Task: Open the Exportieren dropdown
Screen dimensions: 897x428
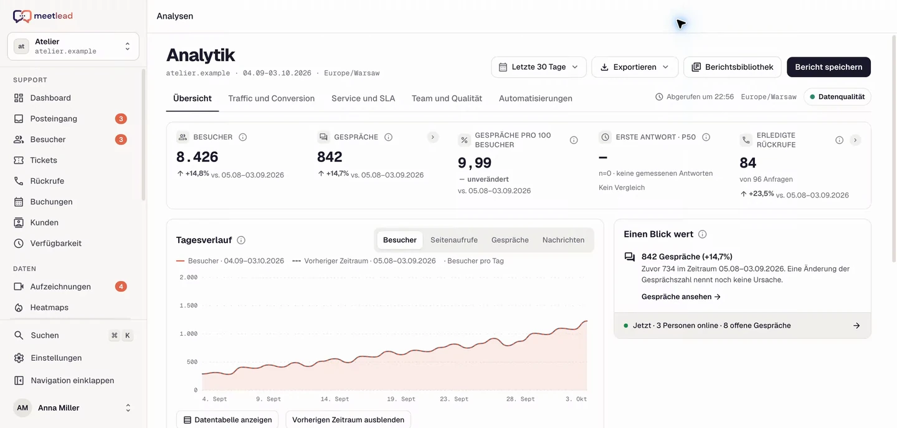Action: coord(635,67)
